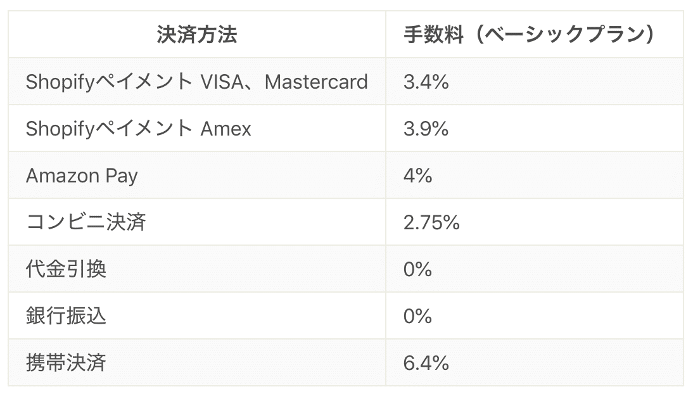The height and width of the screenshot is (394, 693).
Task: Select the 3.4% fee cell
Action: point(426,82)
